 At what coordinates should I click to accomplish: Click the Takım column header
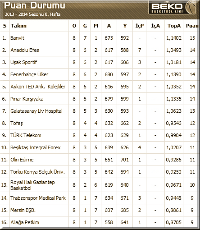[x=18, y=26]
